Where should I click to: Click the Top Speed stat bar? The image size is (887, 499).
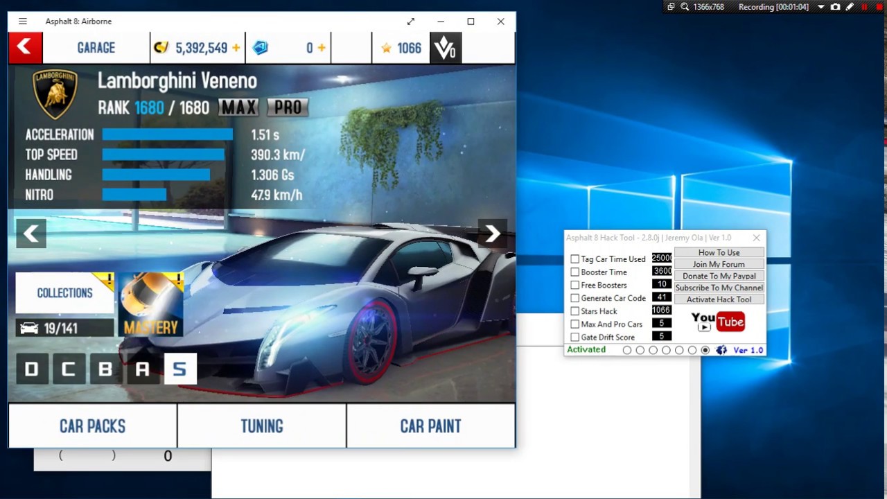pyautogui.click(x=164, y=155)
